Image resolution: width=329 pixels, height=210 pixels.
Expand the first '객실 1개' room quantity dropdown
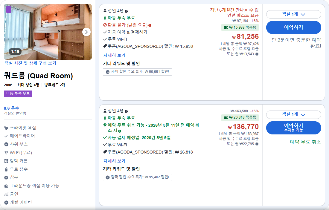coord(293,14)
